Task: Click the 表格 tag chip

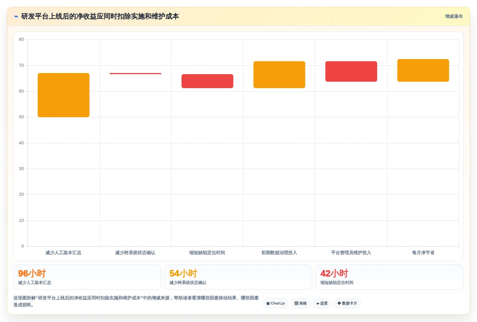Action: (x=301, y=303)
